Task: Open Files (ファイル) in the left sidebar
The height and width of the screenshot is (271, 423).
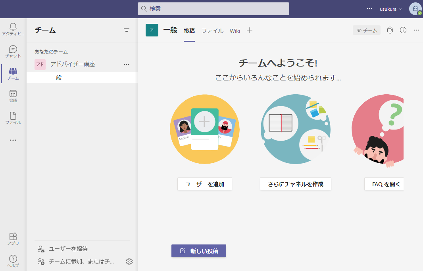Action: pyautogui.click(x=13, y=117)
